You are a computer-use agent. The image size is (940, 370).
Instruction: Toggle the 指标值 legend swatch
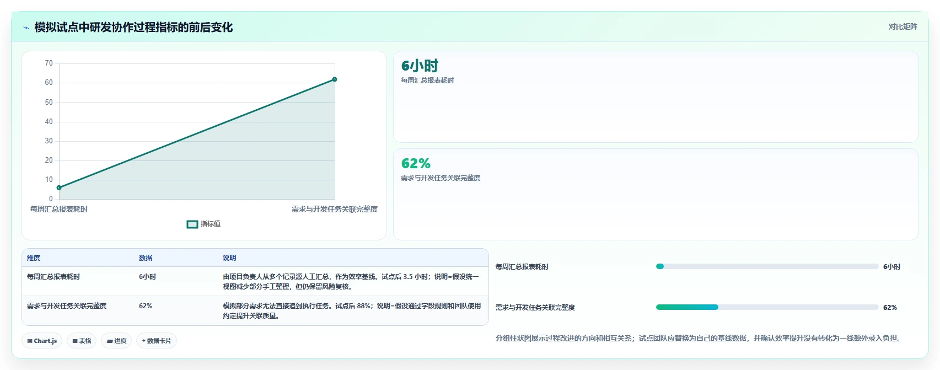[192, 224]
